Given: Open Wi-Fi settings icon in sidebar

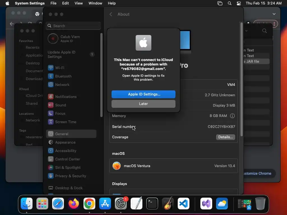Looking at the screenshot, I should tap(51, 68).
